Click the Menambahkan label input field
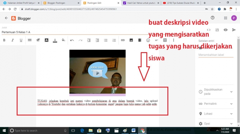Image resolution: width=240 pixels, height=134 pixels. click(x=216, y=55)
